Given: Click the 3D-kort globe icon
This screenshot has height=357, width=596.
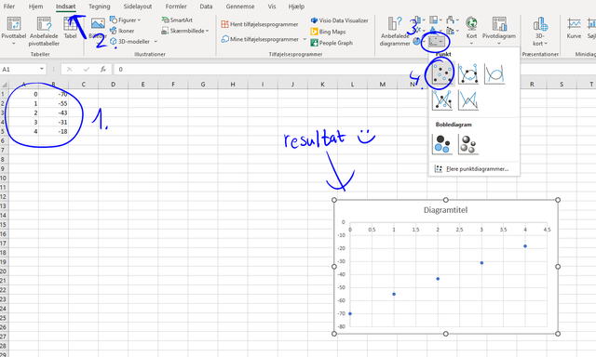Looking at the screenshot, I should (x=540, y=24).
